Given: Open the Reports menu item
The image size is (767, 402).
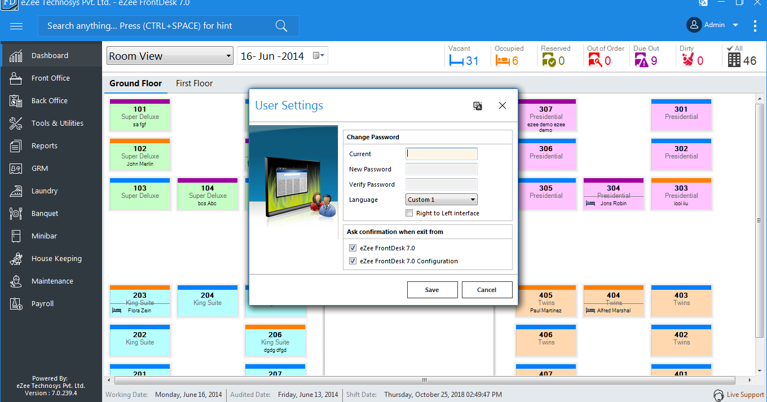Looking at the screenshot, I should (51, 145).
